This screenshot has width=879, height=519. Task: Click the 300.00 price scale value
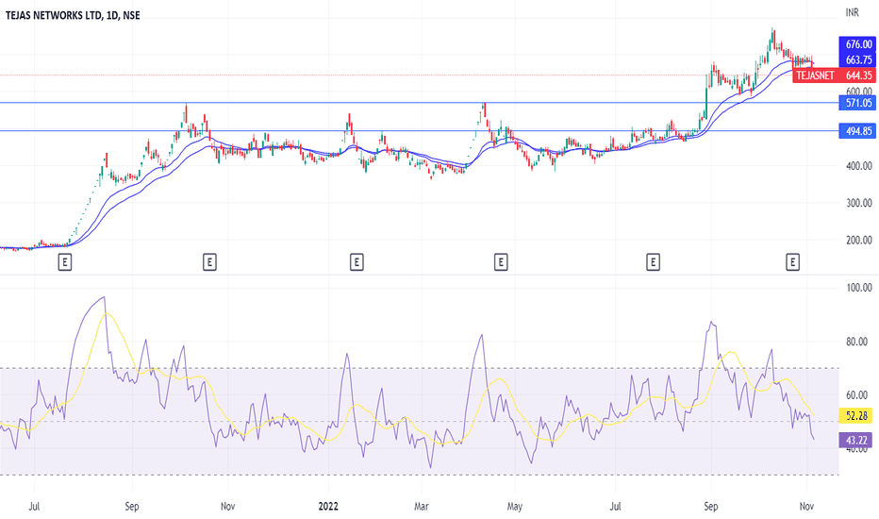[x=859, y=203]
